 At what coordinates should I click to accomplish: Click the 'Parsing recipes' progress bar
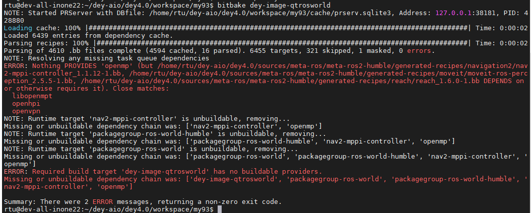point(283,43)
